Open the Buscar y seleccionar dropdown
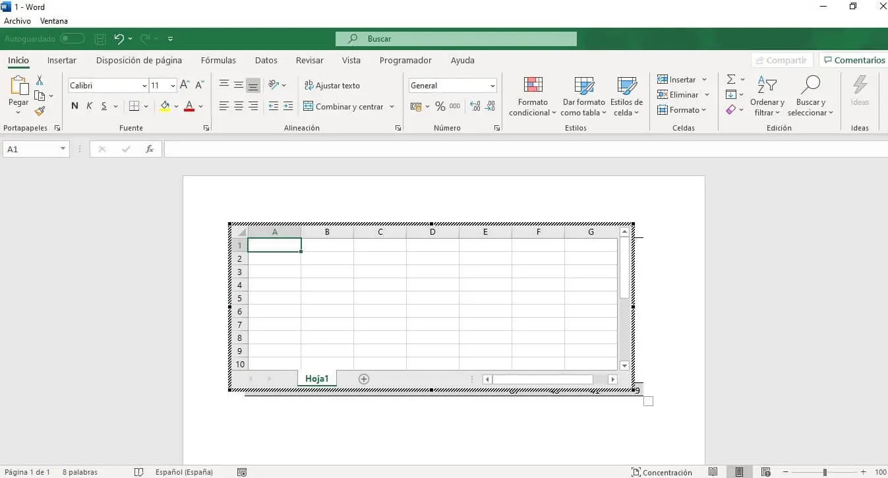The image size is (888, 478). pyautogui.click(x=810, y=96)
